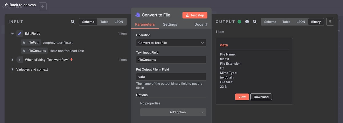Click 'Hello n8n for Read Test' value
The image size is (343, 123).
pos(67,51)
